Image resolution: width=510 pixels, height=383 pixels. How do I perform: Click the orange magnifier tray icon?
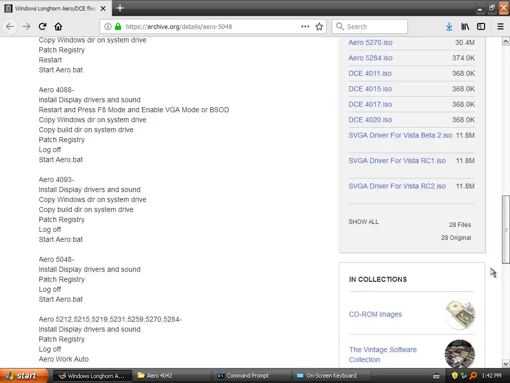click(473, 376)
